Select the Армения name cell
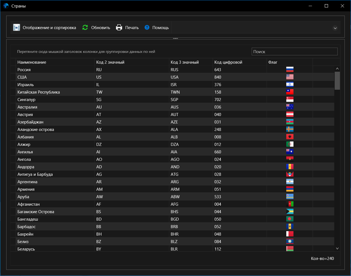 click(56, 189)
